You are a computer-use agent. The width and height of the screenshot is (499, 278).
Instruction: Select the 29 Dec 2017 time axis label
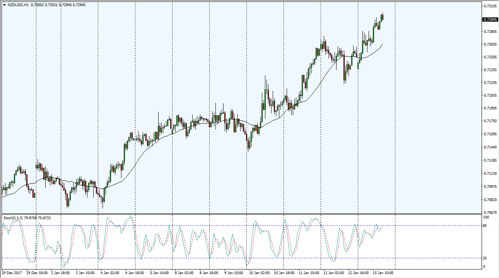(x=12, y=273)
